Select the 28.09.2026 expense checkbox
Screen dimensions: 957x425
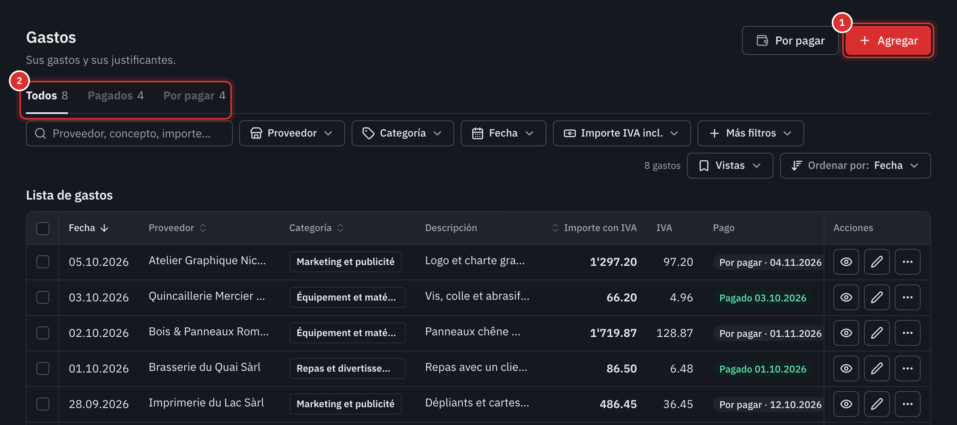point(43,404)
